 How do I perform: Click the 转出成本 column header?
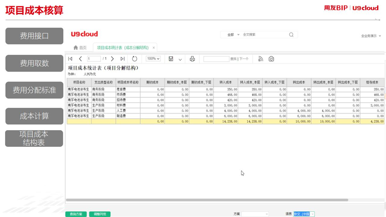[299, 82]
